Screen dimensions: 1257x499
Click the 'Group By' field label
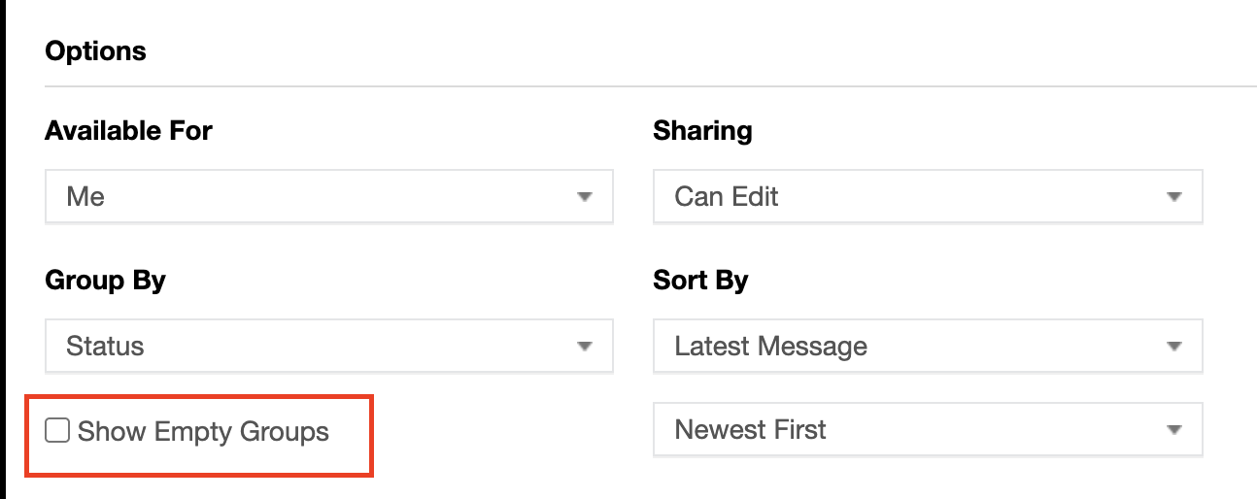click(105, 282)
